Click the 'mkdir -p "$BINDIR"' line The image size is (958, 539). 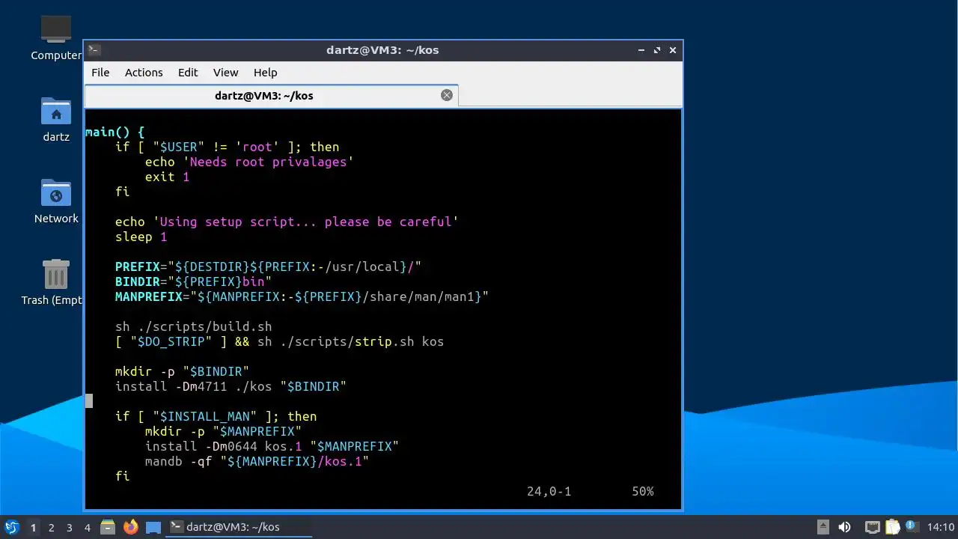tap(182, 371)
